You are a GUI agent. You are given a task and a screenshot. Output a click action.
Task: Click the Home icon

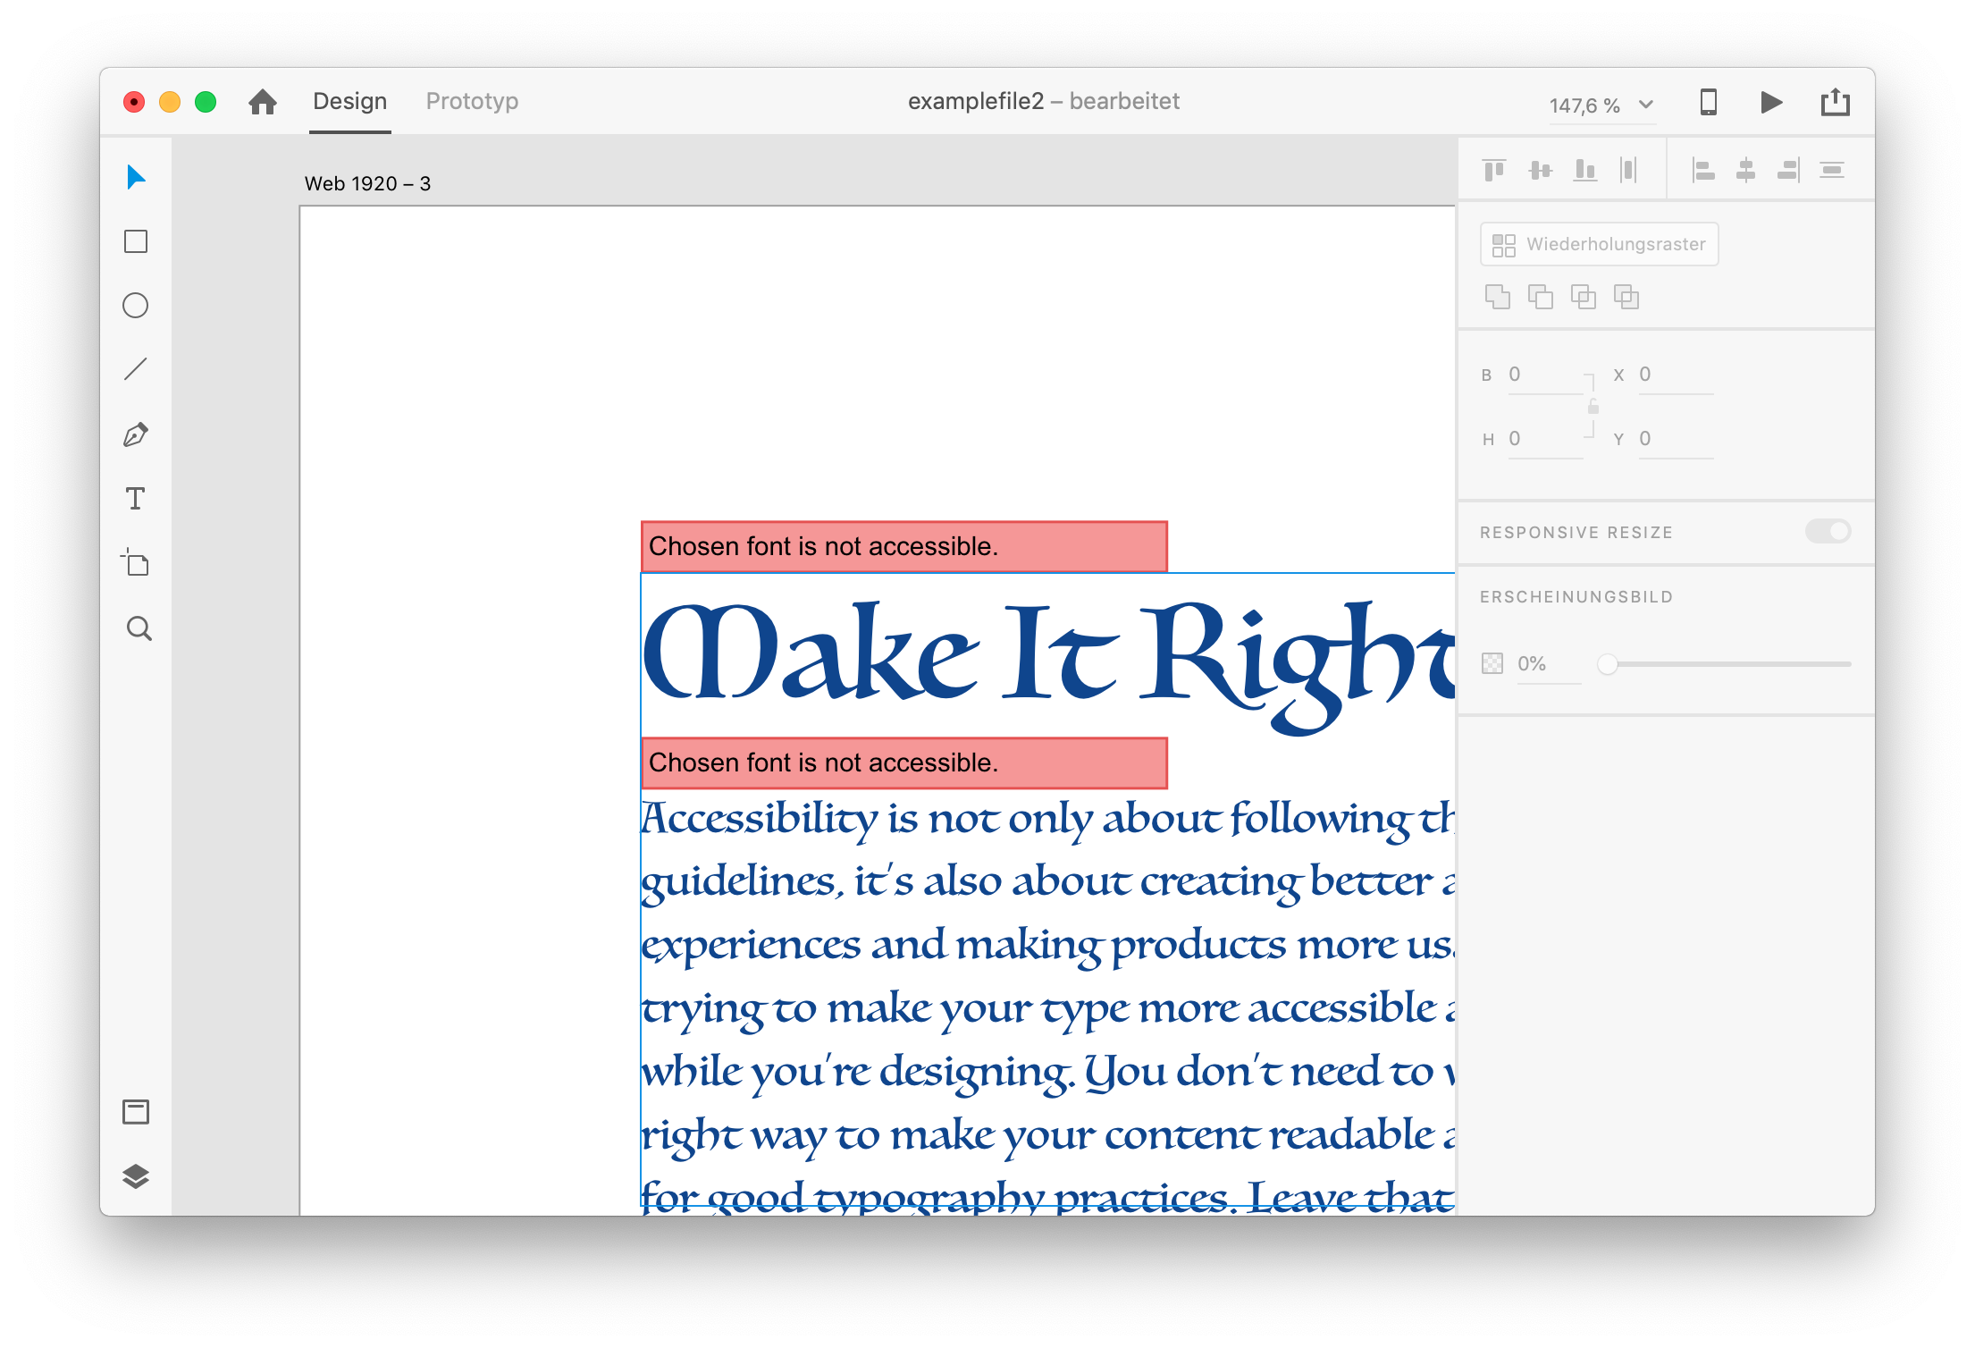pyautogui.click(x=263, y=102)
